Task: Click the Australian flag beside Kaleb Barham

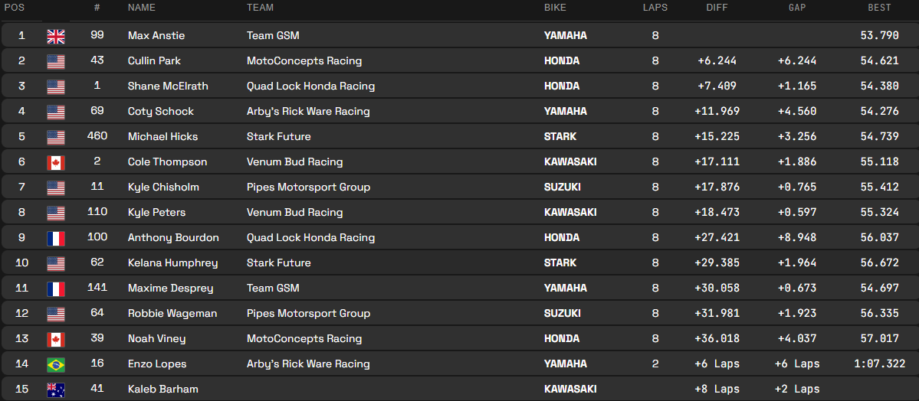Action: (56, 390)
